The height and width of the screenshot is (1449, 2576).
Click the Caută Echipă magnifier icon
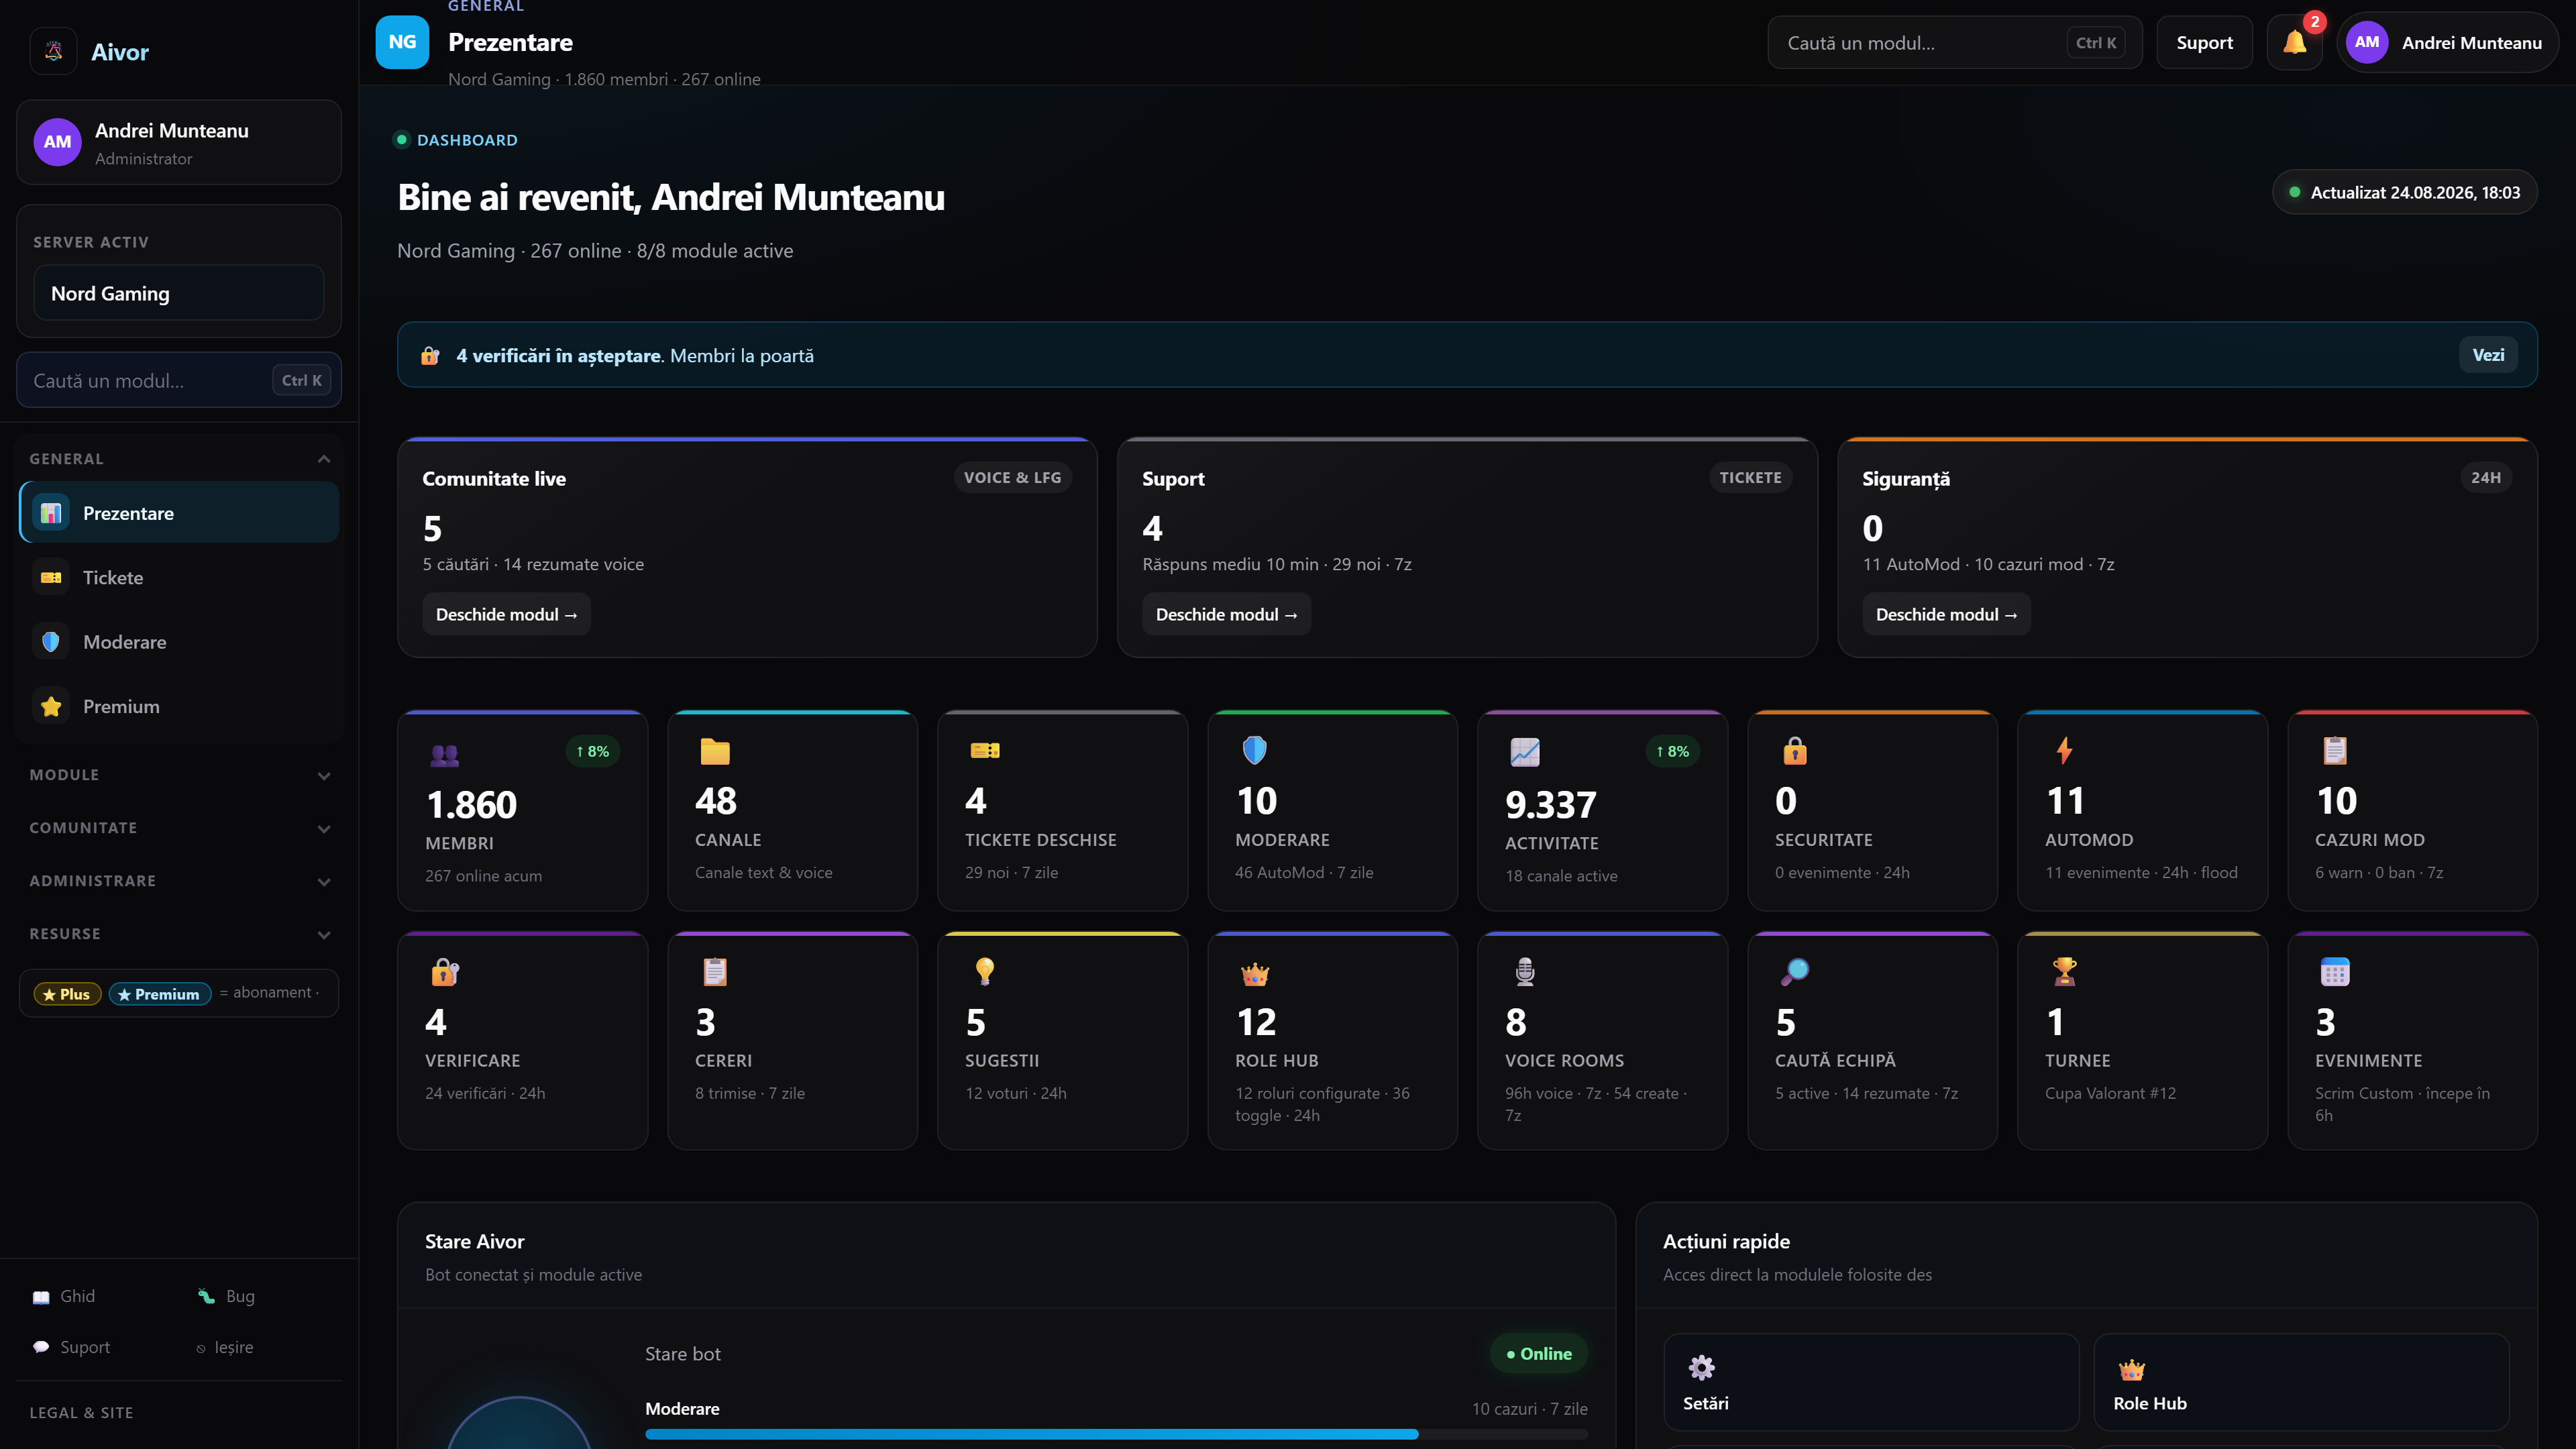1795,971
